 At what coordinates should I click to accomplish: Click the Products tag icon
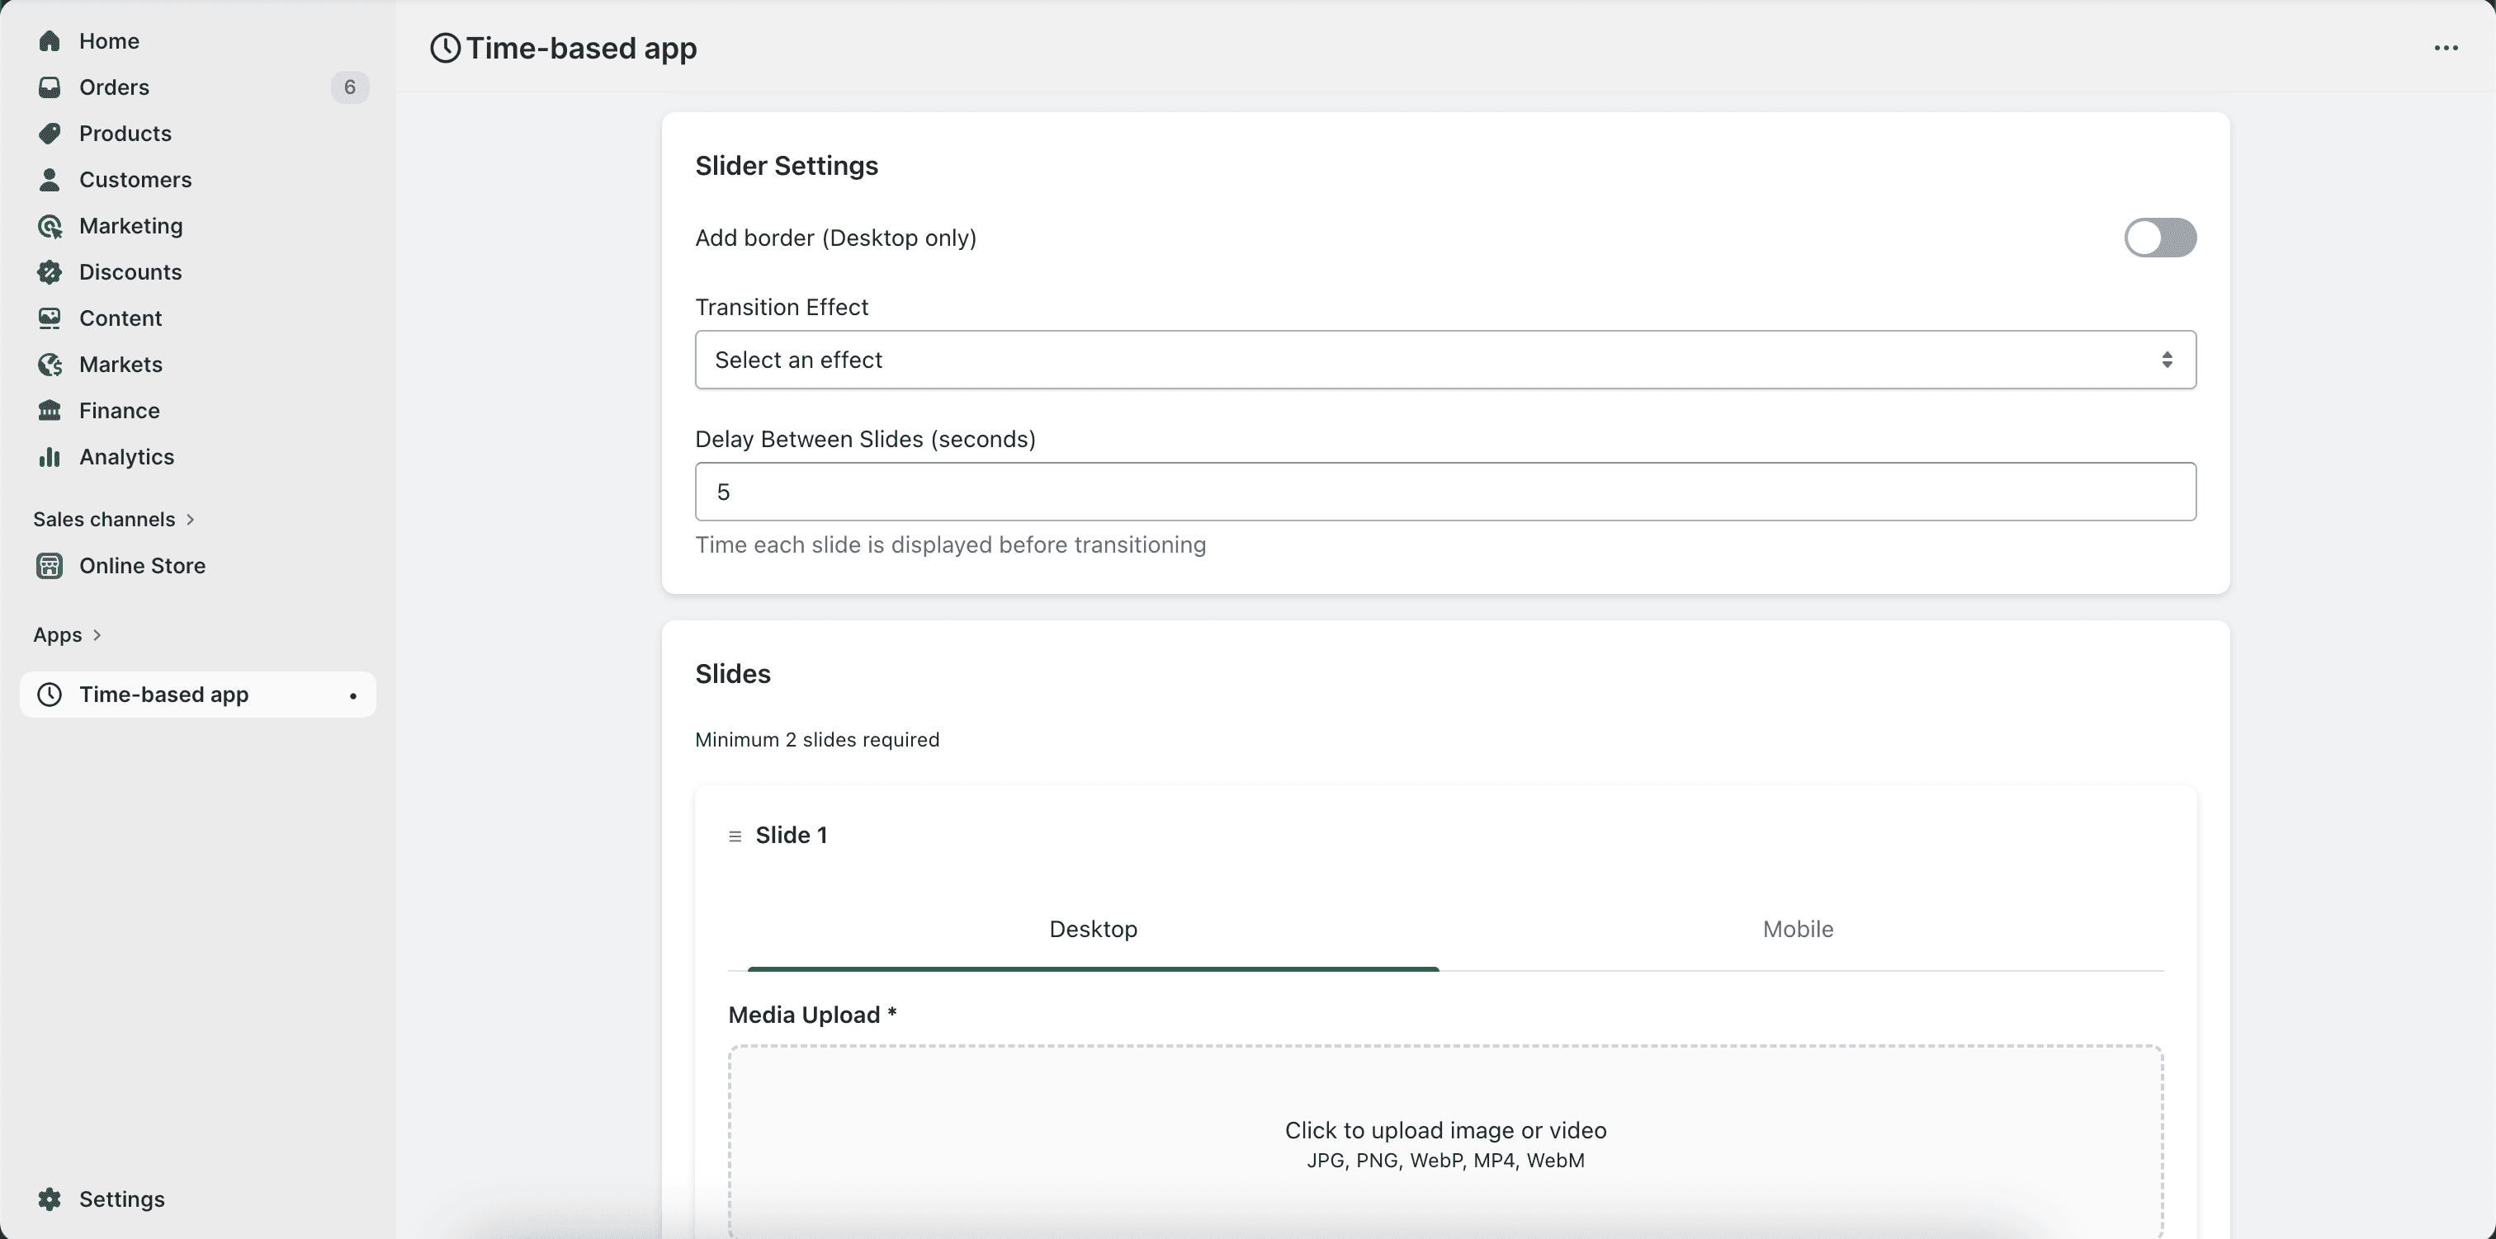pyautogui.click(x=50, y=134)
